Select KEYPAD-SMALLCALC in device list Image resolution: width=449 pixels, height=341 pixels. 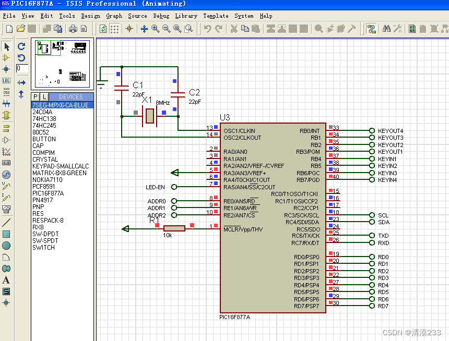pos(63,166)
